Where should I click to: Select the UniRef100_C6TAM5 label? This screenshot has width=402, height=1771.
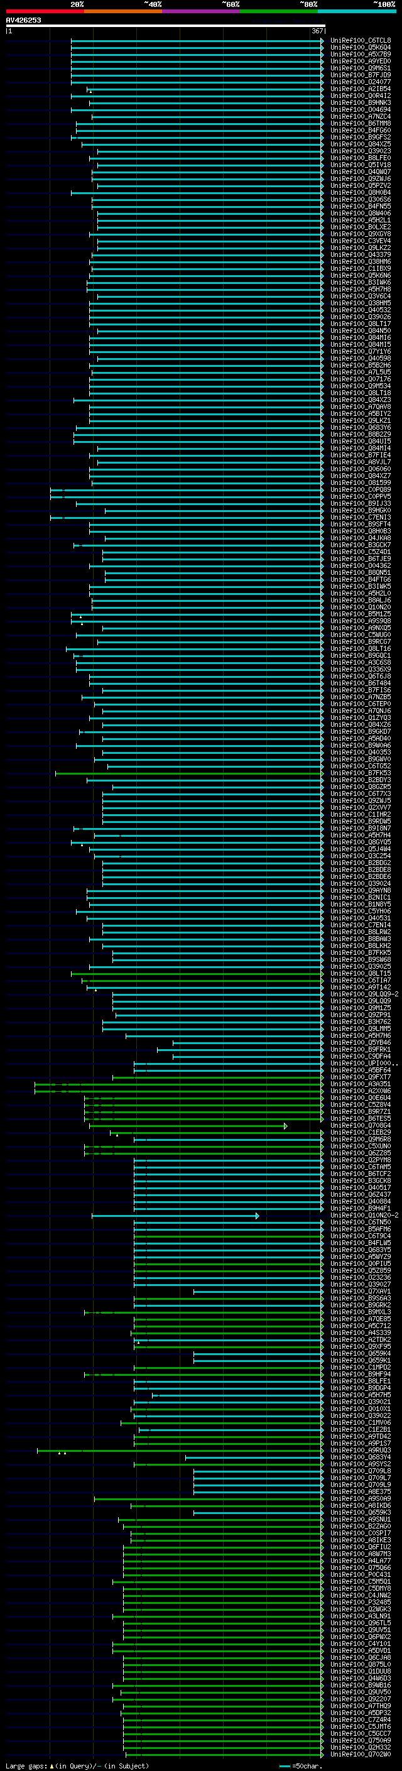[x=361, y=1167]
